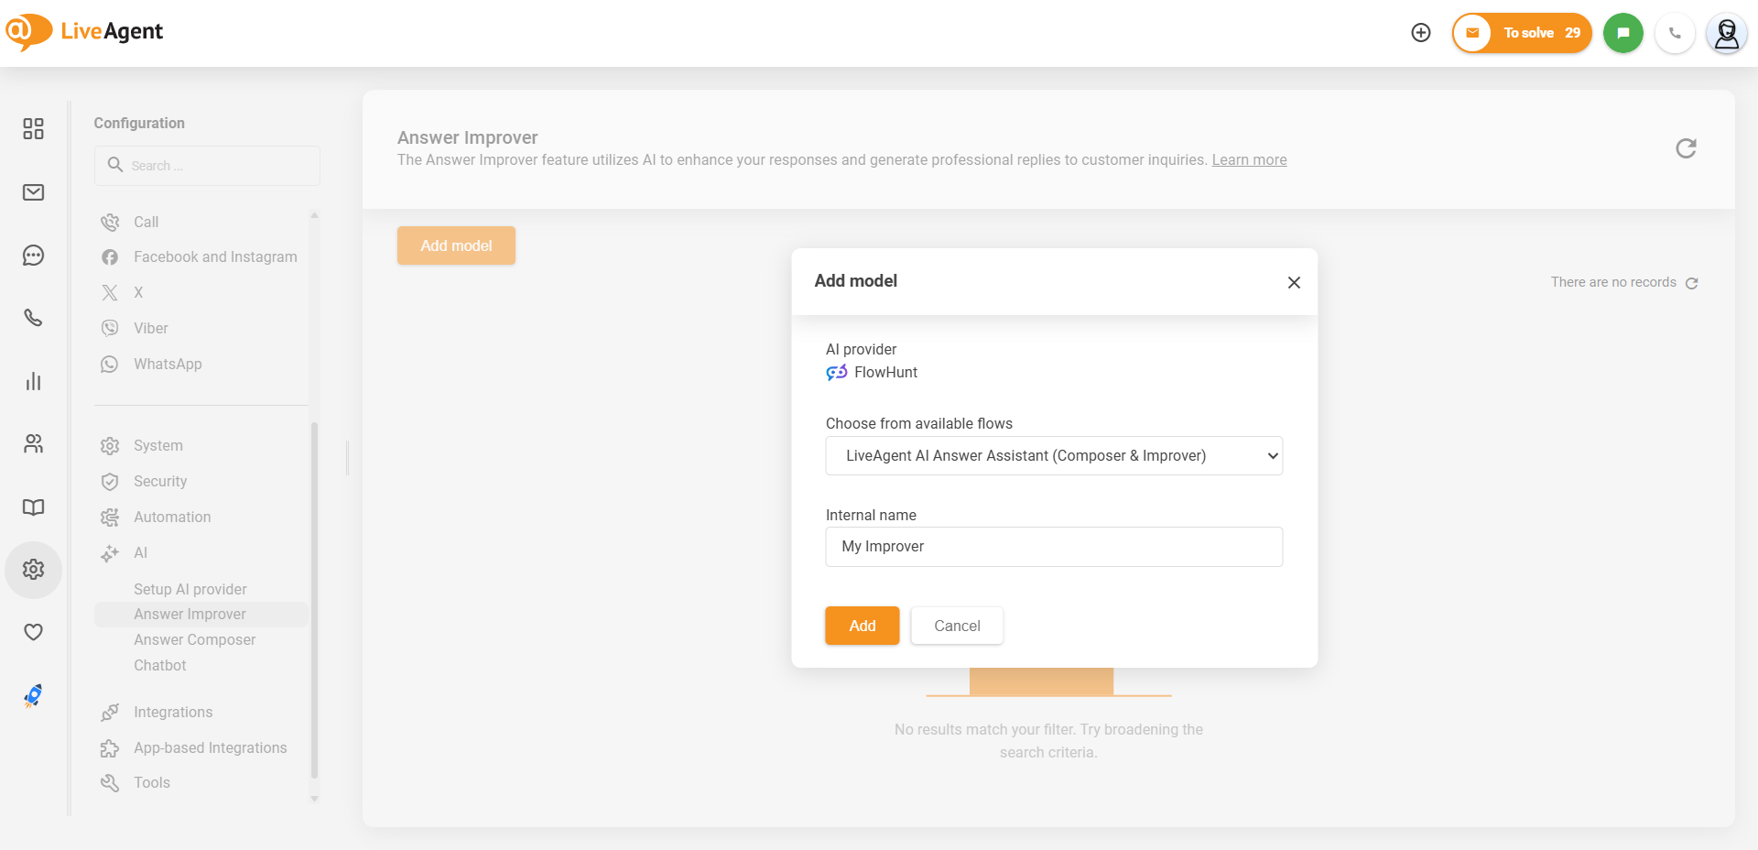Close the Add model dialog

pos(1293,282)
